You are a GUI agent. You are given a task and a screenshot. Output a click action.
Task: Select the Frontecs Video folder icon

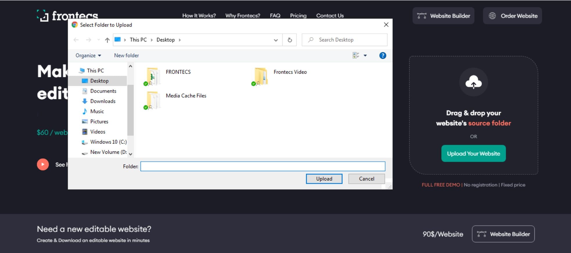(260, 77)
